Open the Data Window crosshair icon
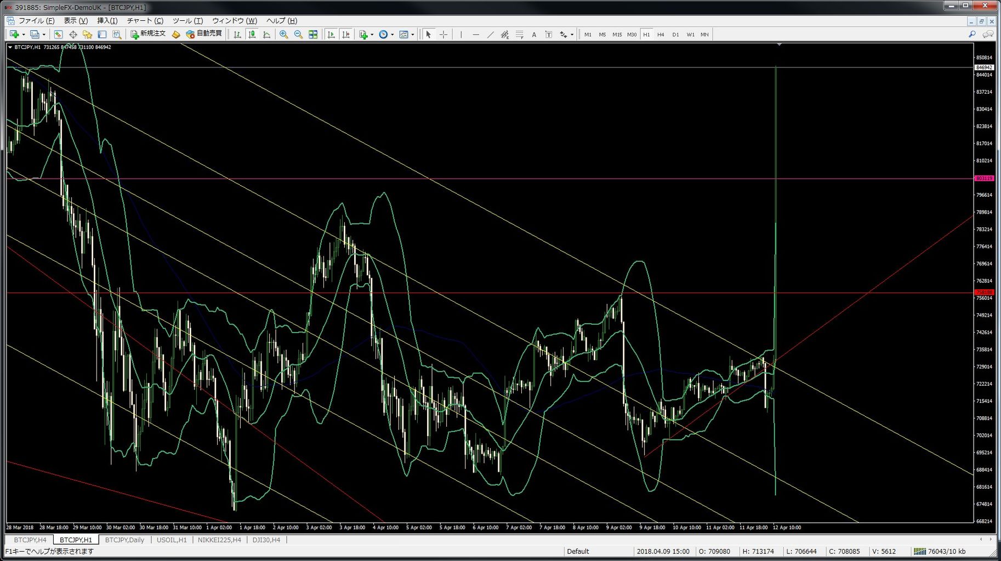 [x=73, y=35]
